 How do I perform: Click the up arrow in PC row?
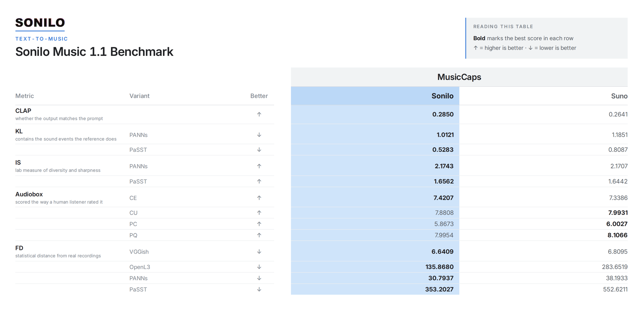coord(259,224)
